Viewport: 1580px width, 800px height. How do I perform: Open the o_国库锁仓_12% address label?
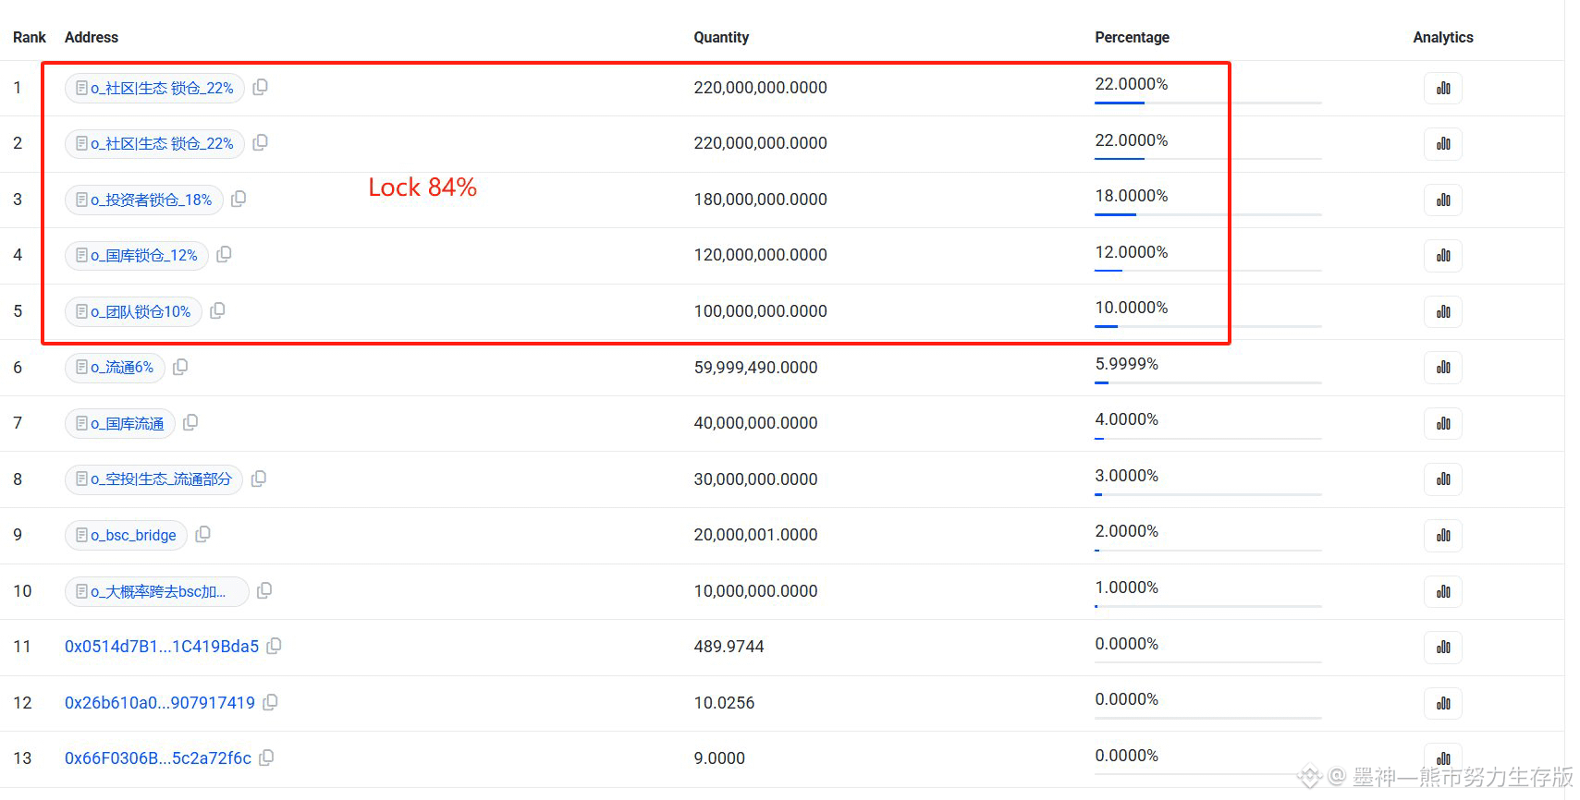pos(137,255)
